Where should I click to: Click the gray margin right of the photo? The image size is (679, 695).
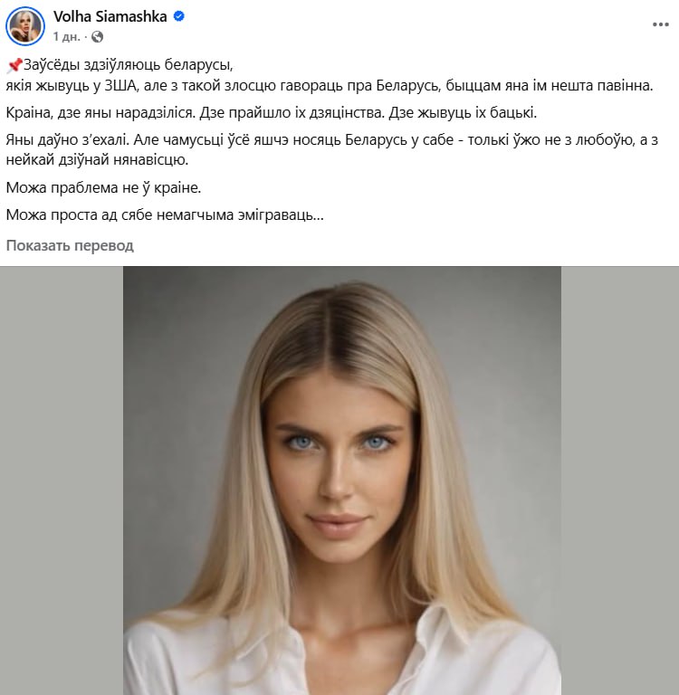(620, 481)
